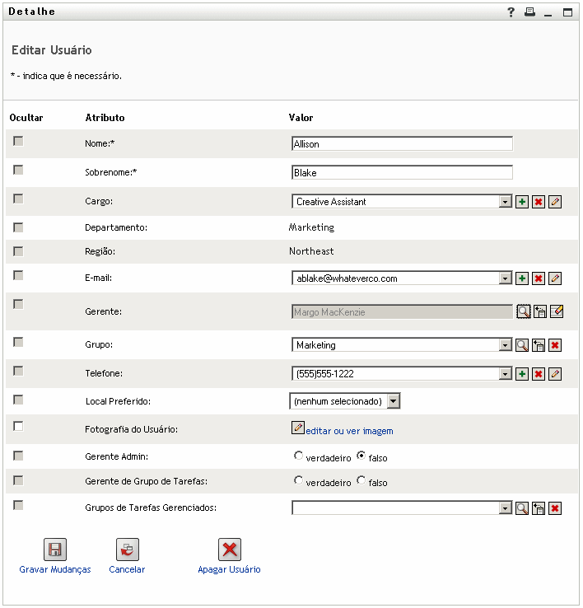Click the add icon next to Cargo

tap(522, 202)
